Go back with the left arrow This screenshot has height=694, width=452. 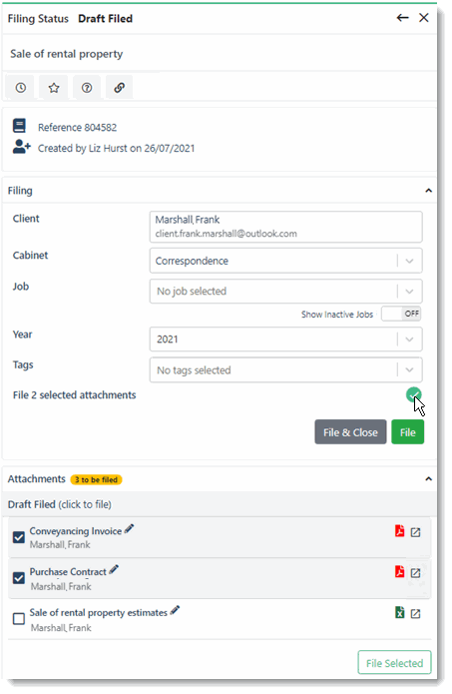402,18
